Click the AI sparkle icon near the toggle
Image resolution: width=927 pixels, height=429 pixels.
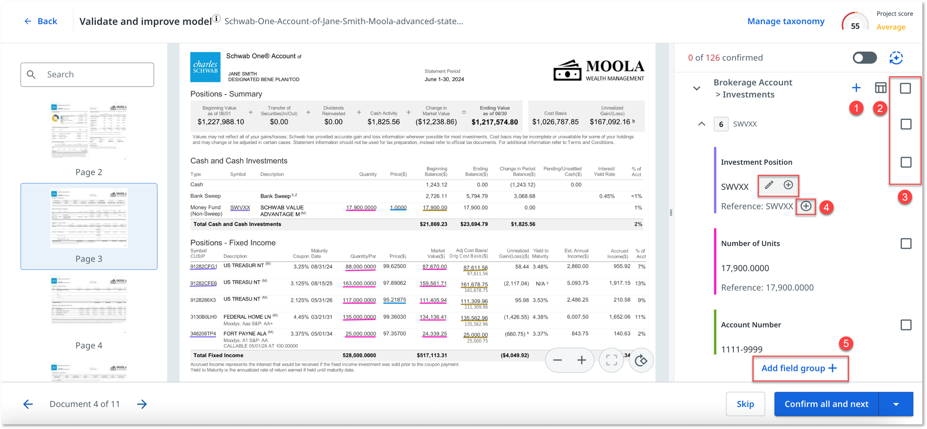[x=896, y=58]
